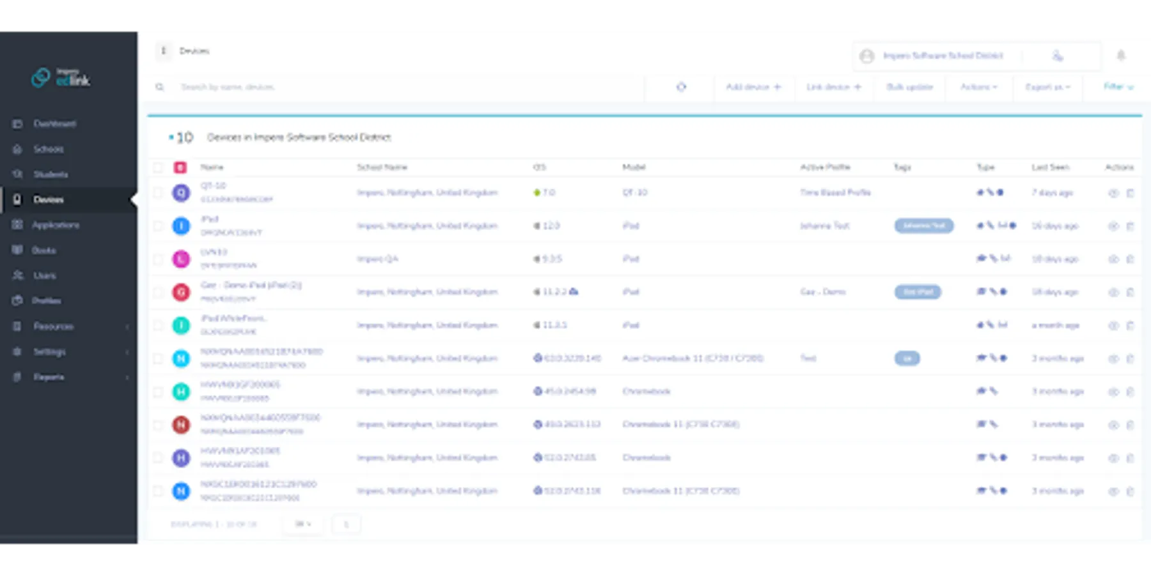Click the clipboard icon in Acer Chromebook 11 row
The height and width of the screenshot is (575, 1151).
pyautogui.click(x=1130, y=359)
